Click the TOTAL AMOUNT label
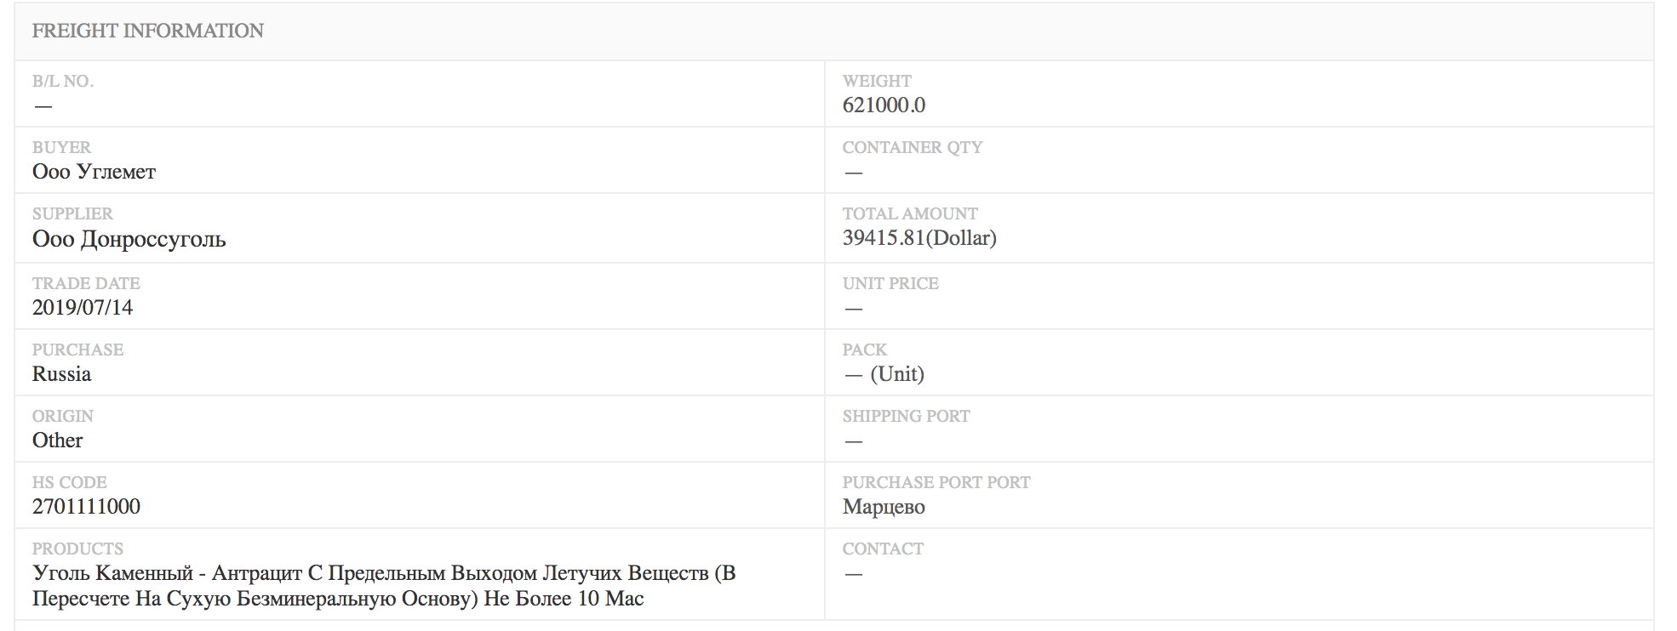The image size is (1677, 631). click(x=910, y=213)
